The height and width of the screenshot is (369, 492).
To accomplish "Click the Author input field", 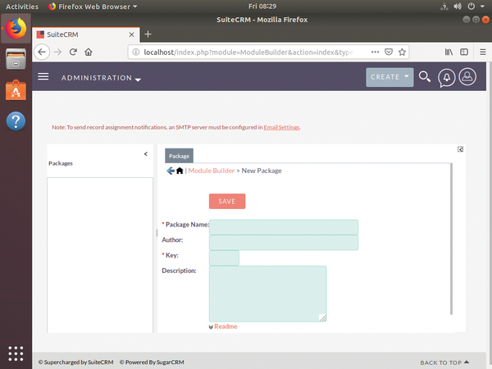I will tap(284, 243).
